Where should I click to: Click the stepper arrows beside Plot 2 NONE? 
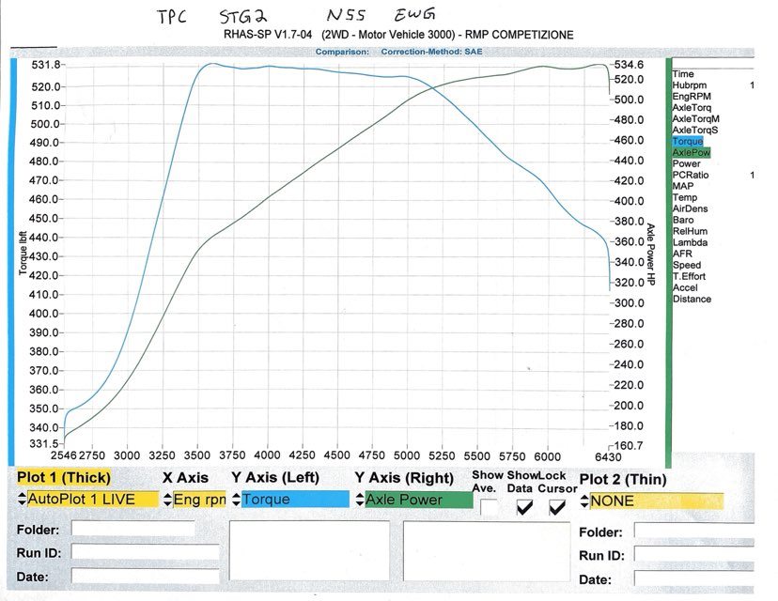pyautogui.click(x=583, y=500)
